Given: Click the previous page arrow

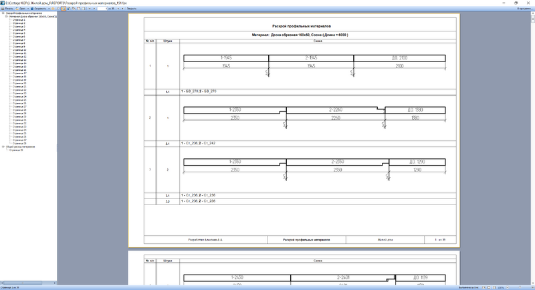Looking at the screenshot, I should [x=94, y=9].
